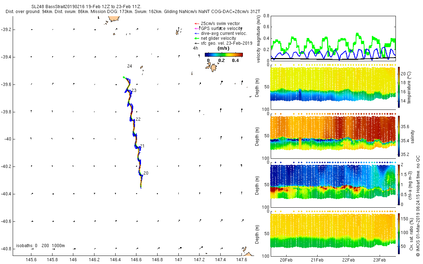Click the green track start point near 24

click(x=123, y=77)
